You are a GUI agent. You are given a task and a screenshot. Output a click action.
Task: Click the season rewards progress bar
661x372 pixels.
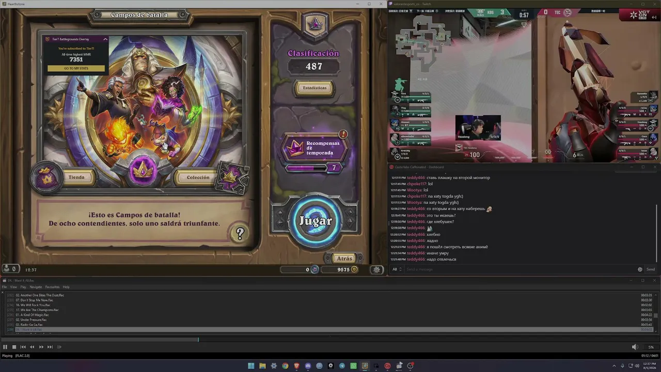click(x=306, y=167)
